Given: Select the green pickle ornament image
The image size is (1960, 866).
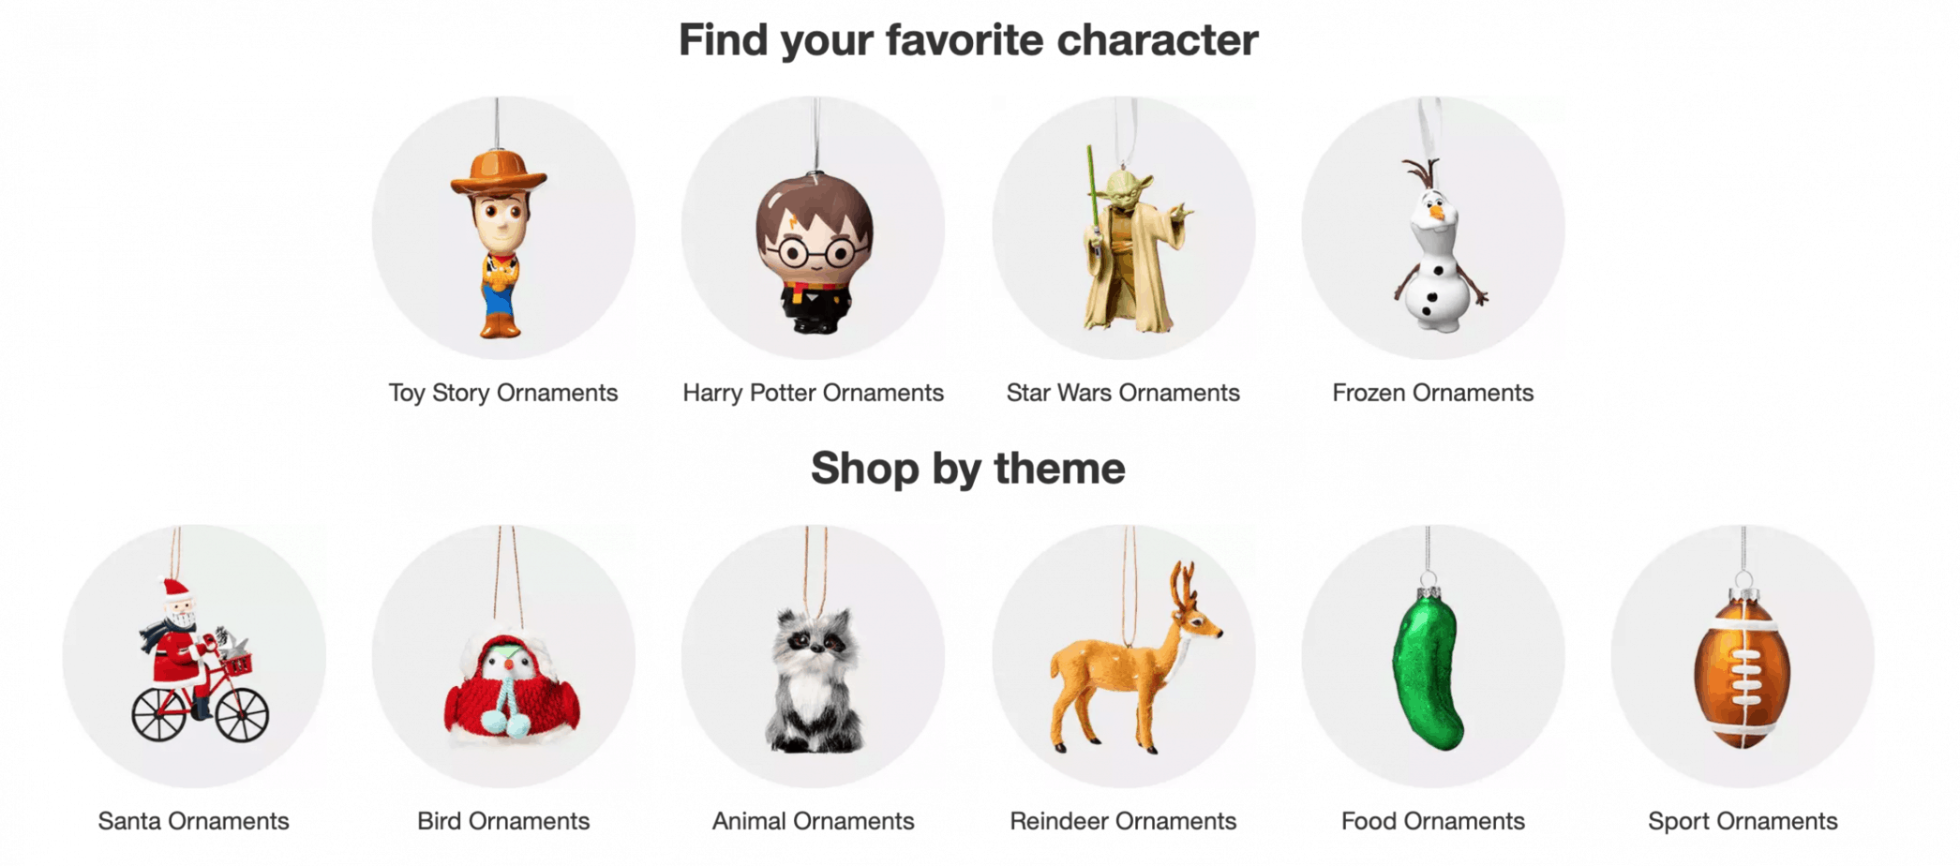Looking at the screenshot, I should 1433,656.
